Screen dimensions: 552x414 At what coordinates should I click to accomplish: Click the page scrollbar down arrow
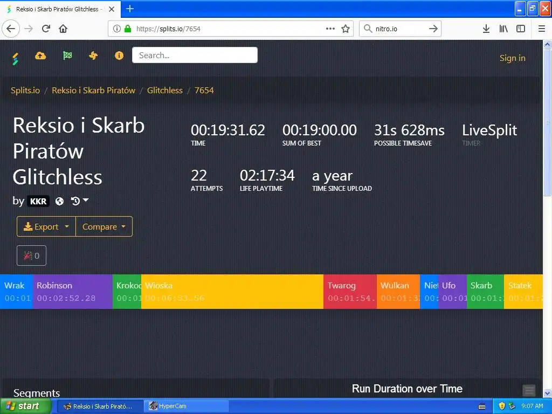(547, 393)
